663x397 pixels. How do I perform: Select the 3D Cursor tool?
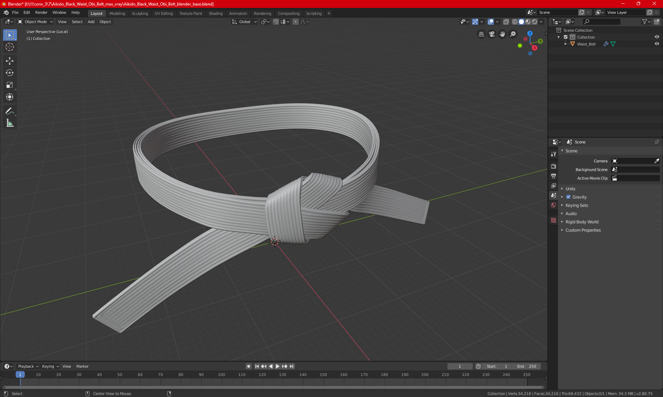tap(10, 47)
